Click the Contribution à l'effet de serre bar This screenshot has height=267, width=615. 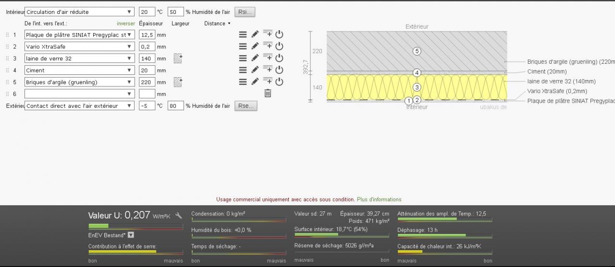[x=135, y=252]
